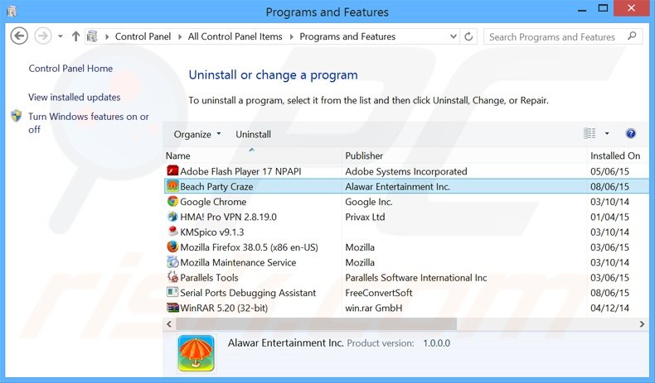Click the KMSpico icon

172,232
